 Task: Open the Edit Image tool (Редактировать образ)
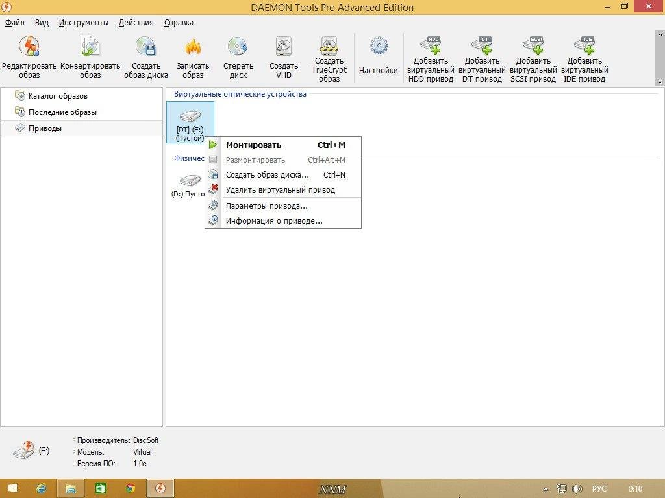29,58
